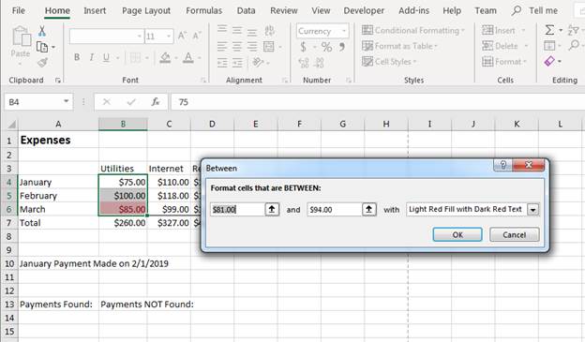This screenshot has width=585, height=342.
Task: Open the Format as Table menu
Action: [x=399, y=46]
